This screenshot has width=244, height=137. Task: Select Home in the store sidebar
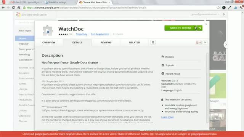click(x=25, y=38)
